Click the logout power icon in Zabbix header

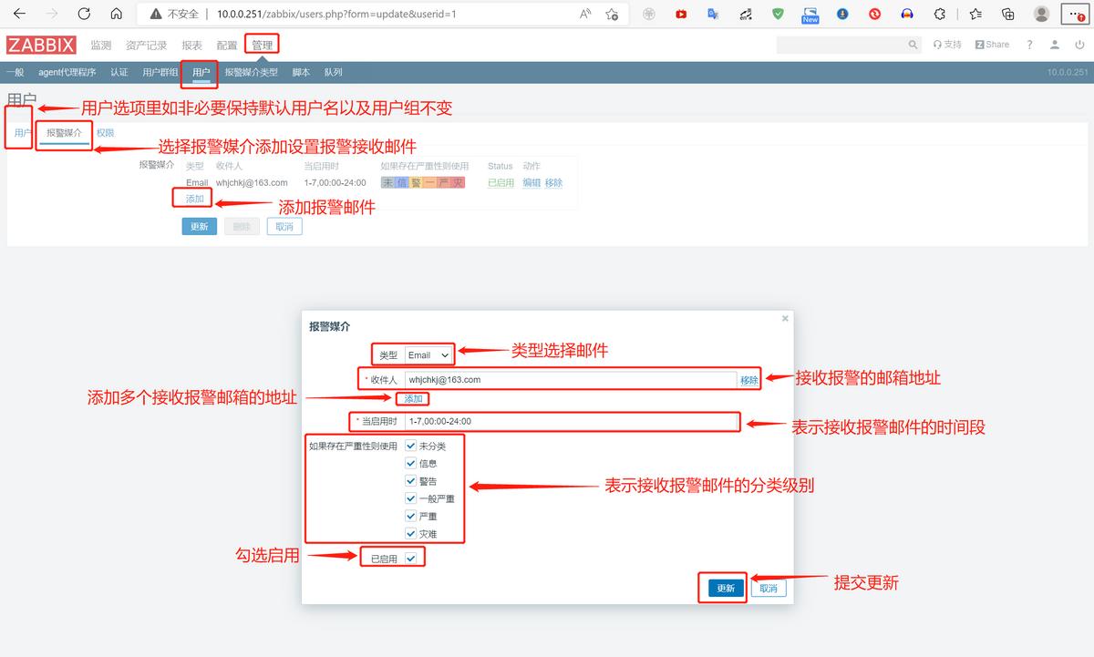point(1080,44)
